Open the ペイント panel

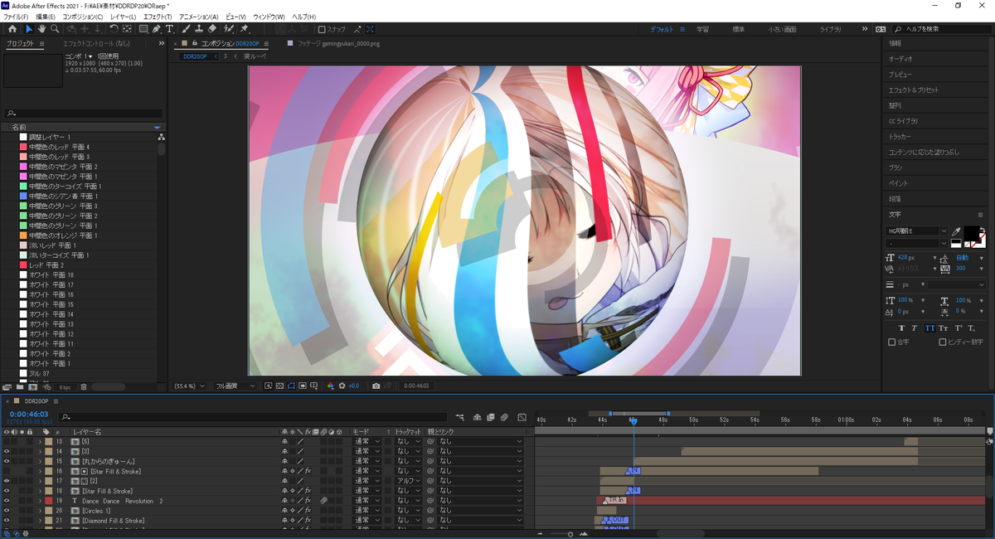pyautogui.click(x=898, y=182)
